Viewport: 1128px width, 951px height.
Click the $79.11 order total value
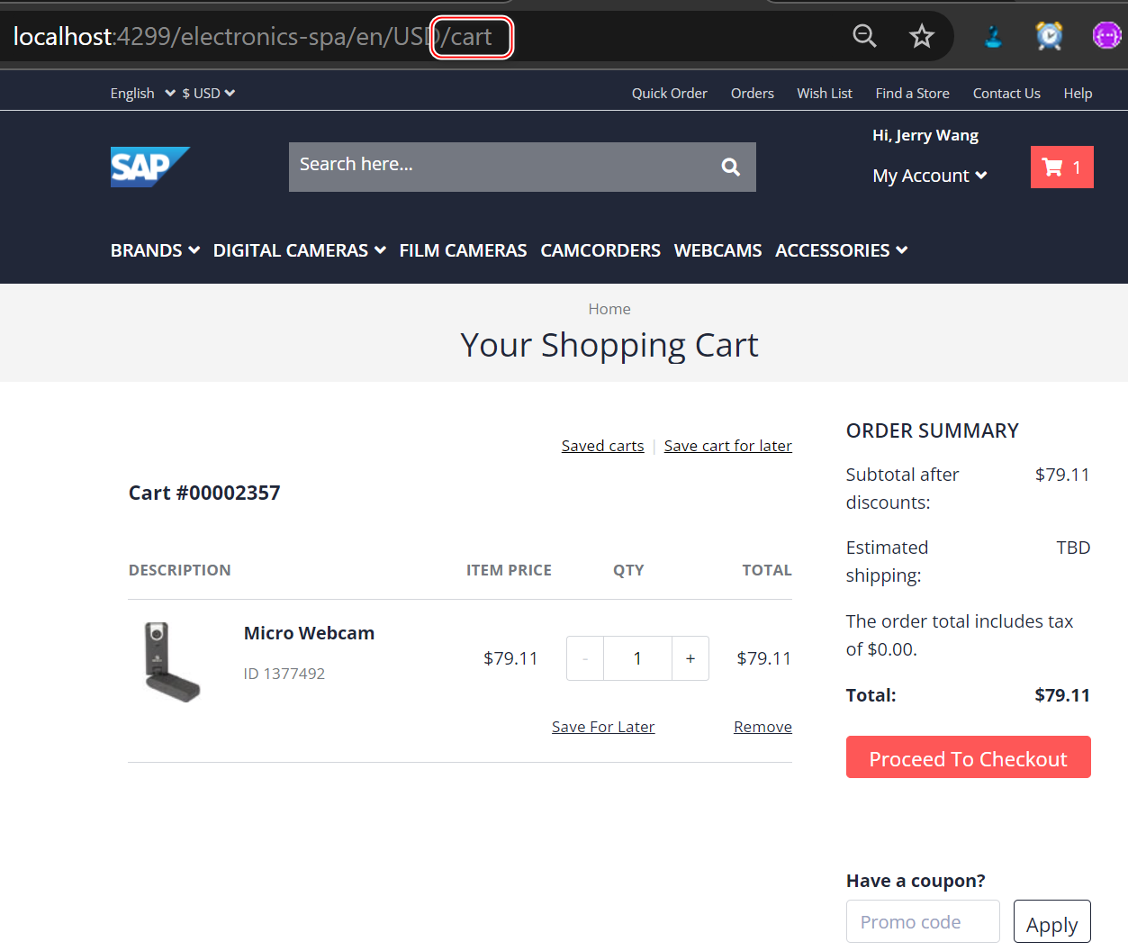click(1062, 695)
